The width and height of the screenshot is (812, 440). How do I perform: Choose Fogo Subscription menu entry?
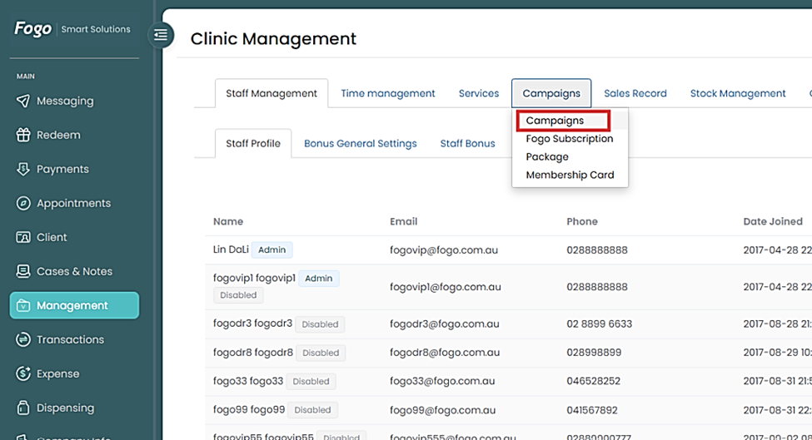click(569, 139)
